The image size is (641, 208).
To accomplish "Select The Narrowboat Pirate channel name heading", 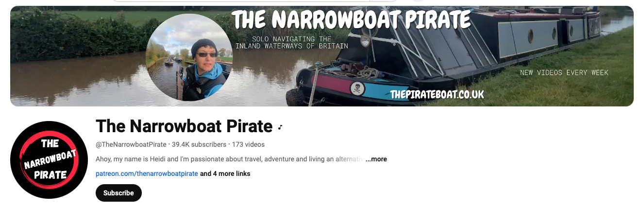I will tap(184, 126).
